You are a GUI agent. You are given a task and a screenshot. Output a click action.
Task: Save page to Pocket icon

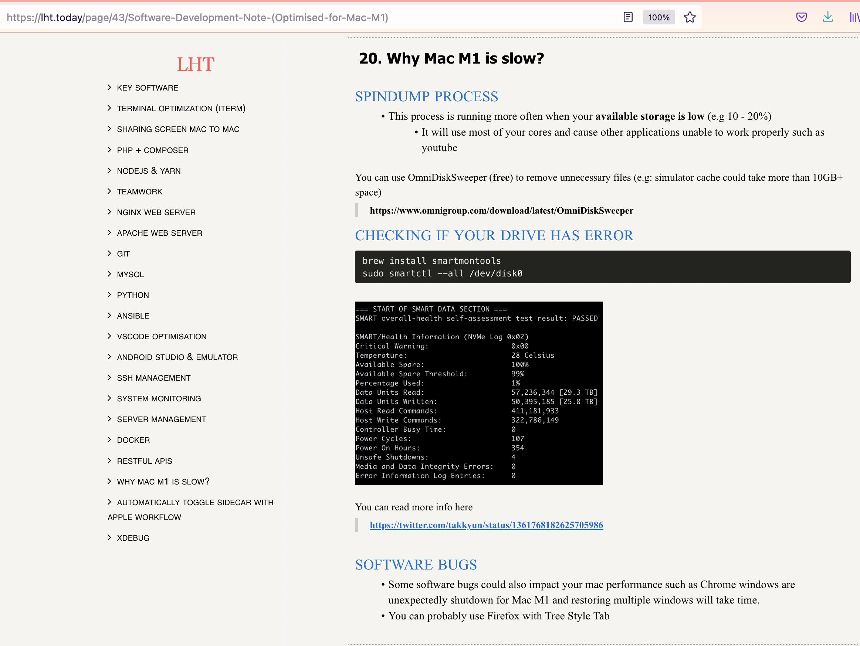801,17
